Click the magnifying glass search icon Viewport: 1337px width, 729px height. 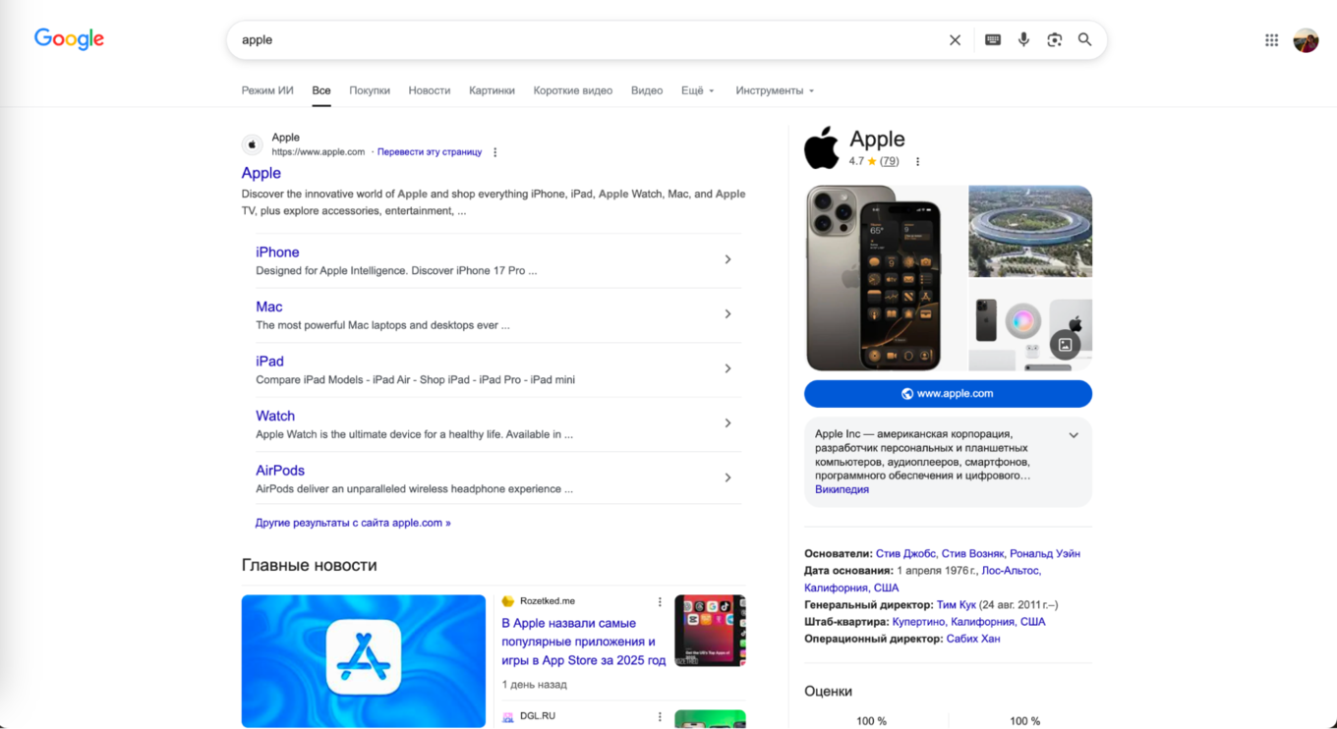tap(1085, 39)
